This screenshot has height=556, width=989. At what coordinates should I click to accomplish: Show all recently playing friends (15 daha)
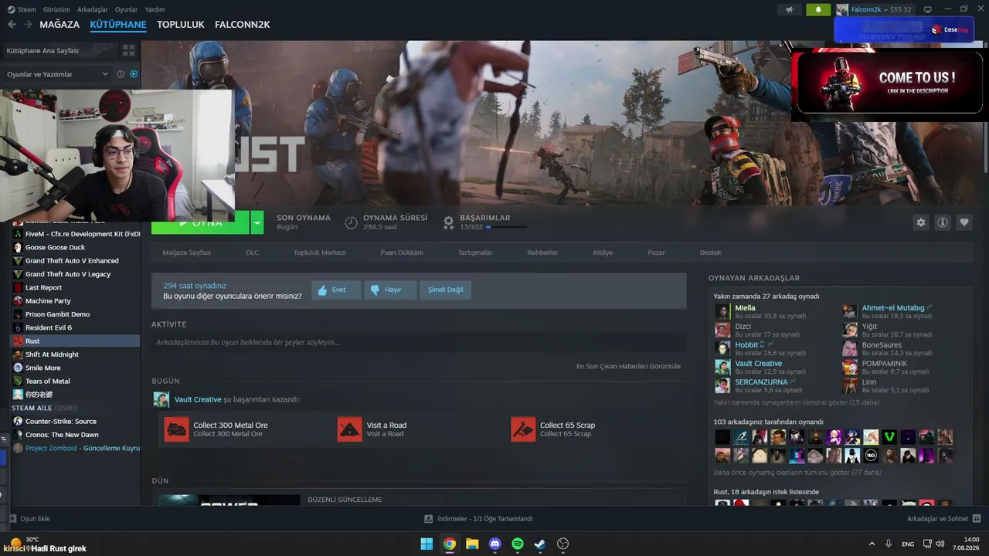click(797, 402)
